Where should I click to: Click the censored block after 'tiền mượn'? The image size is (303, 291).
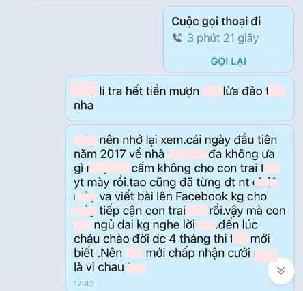click(x=212, y=91)
